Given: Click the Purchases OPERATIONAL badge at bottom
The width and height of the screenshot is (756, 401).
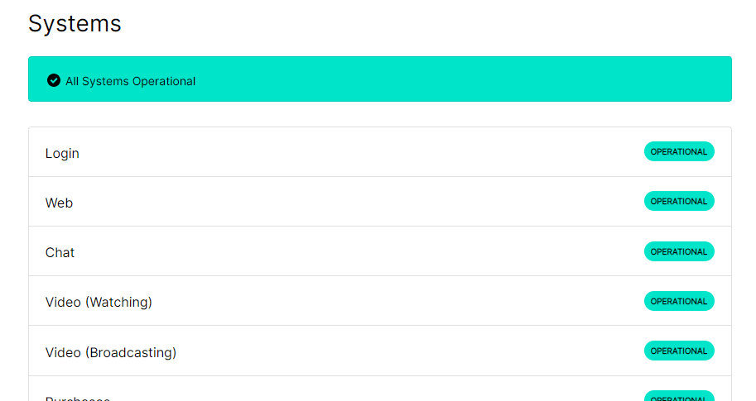Looking at the screenshot, I should point(679,396).
